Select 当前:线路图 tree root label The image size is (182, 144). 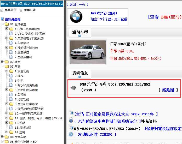tap(13, 20)
